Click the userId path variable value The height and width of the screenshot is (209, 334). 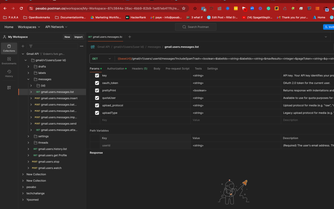click(x=235, y=145)
